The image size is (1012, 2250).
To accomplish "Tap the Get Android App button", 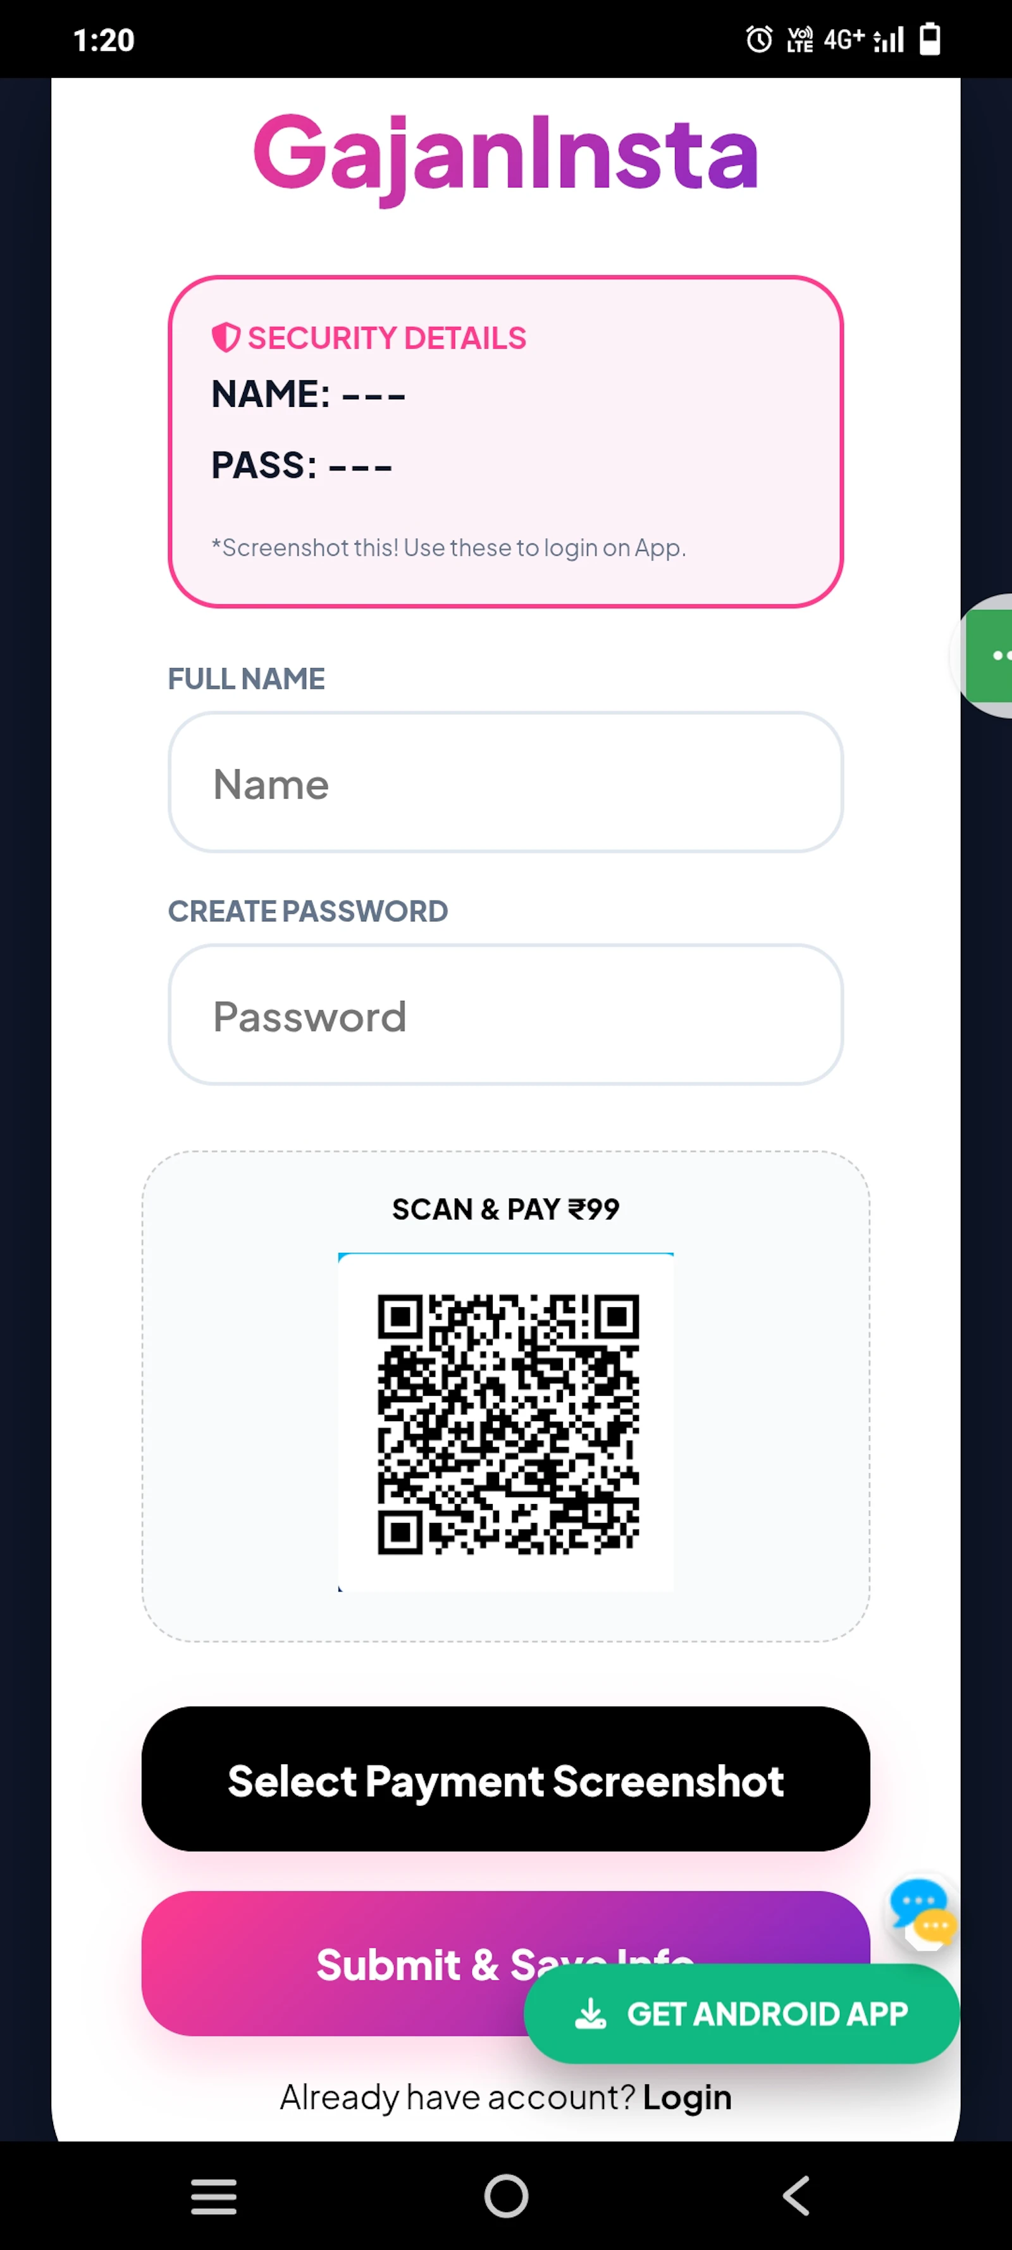I will (741, 2013).
